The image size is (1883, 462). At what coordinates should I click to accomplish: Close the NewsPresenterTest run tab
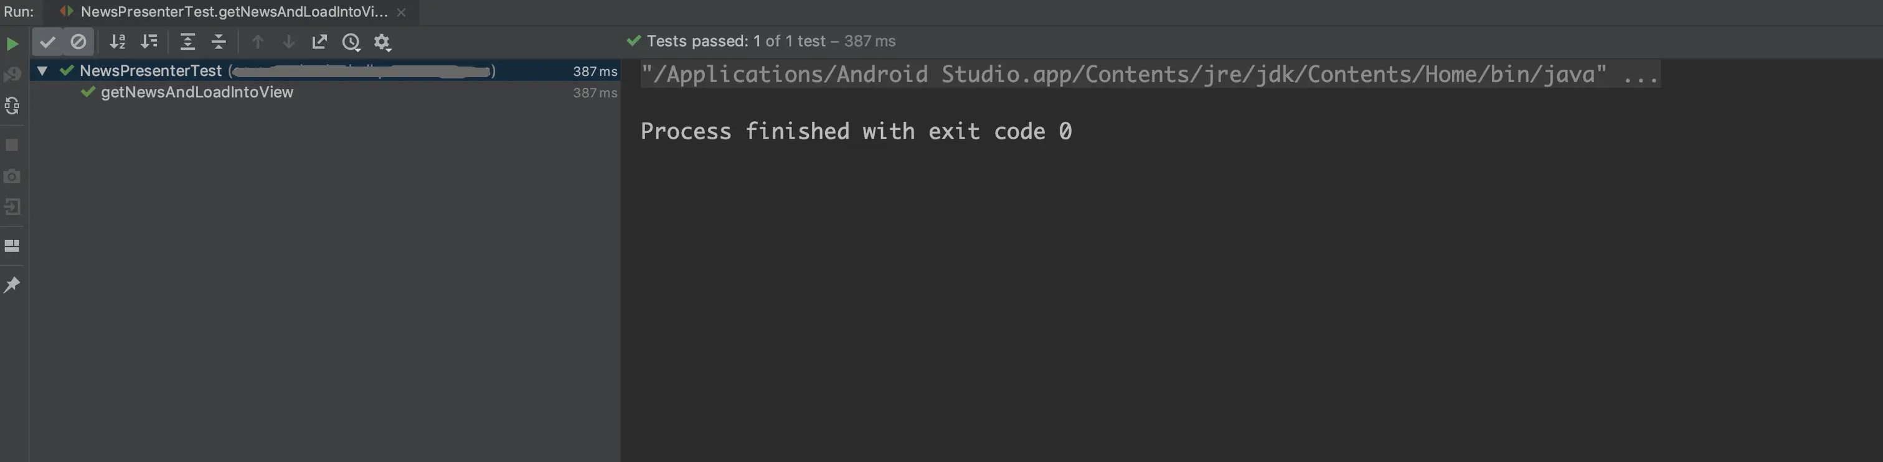pos(401,12)
